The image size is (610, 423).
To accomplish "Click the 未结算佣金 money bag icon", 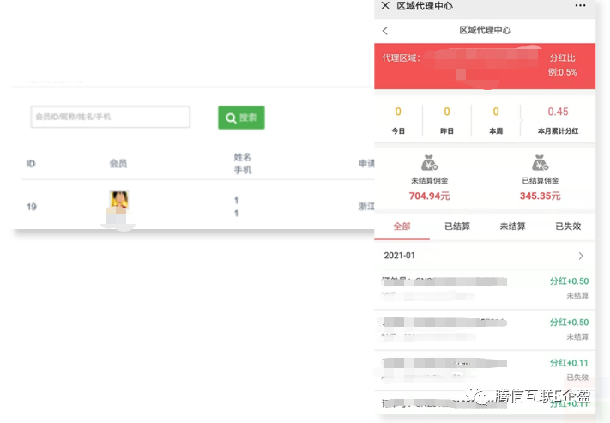I will click(x=429, y=163).
